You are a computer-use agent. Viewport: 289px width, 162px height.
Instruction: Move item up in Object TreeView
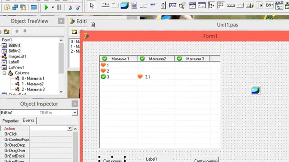pos(17,31)
